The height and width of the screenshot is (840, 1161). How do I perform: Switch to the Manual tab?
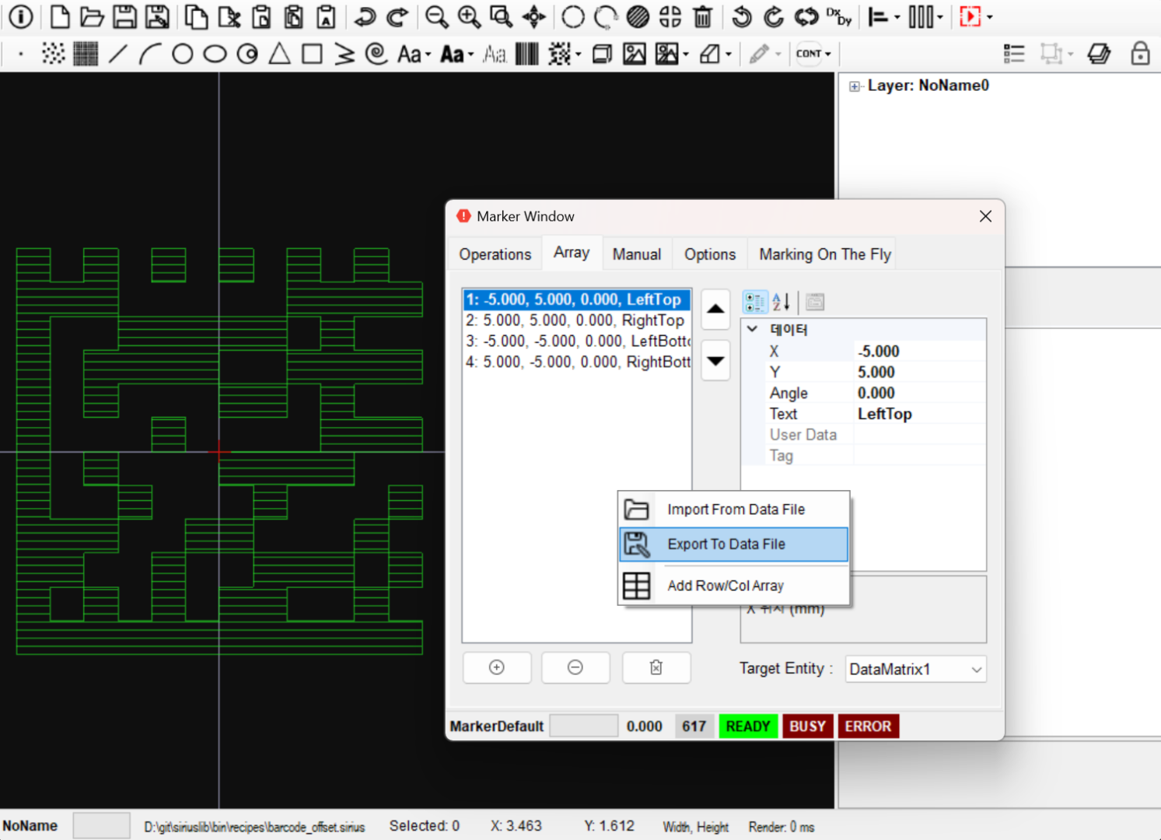click(637, 254)
